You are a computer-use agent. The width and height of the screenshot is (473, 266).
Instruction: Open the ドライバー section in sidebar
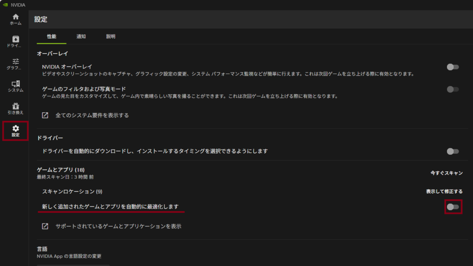[15, 42]
